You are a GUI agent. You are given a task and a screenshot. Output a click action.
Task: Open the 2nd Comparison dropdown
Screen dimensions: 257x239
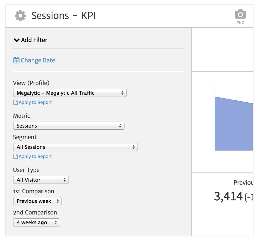click(x=36, y=222)
